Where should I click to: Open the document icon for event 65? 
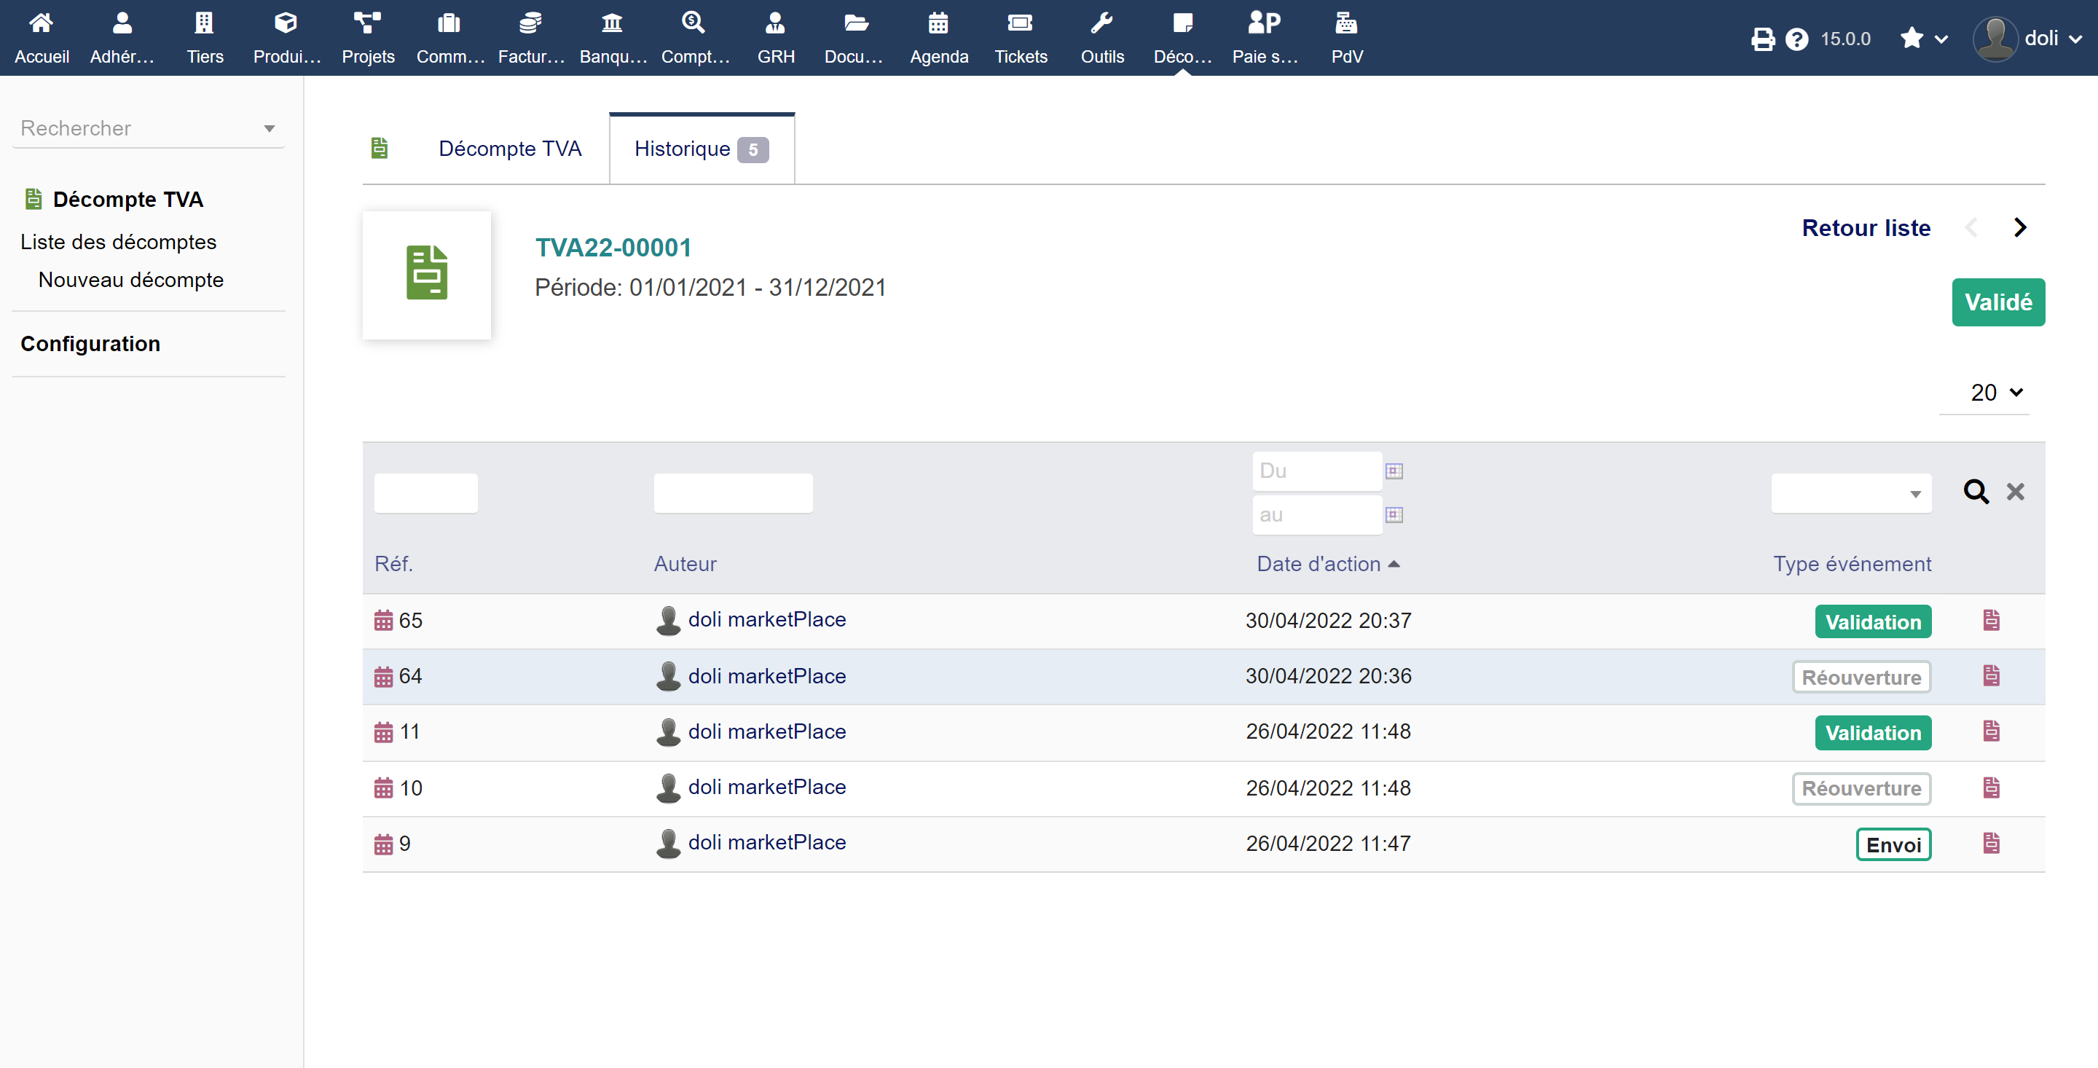1990,621
